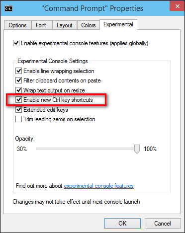Go to the Colors tab
Screen dimensions: 185x233
pyautogui.click(x=89, y=25)
